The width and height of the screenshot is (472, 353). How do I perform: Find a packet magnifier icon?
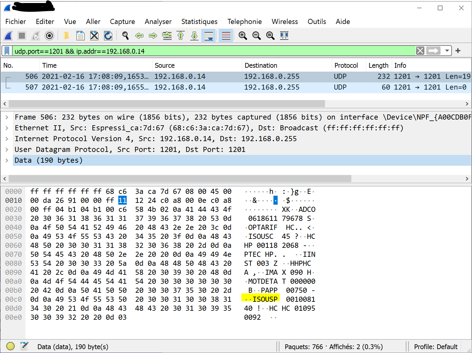coord(125,36)
